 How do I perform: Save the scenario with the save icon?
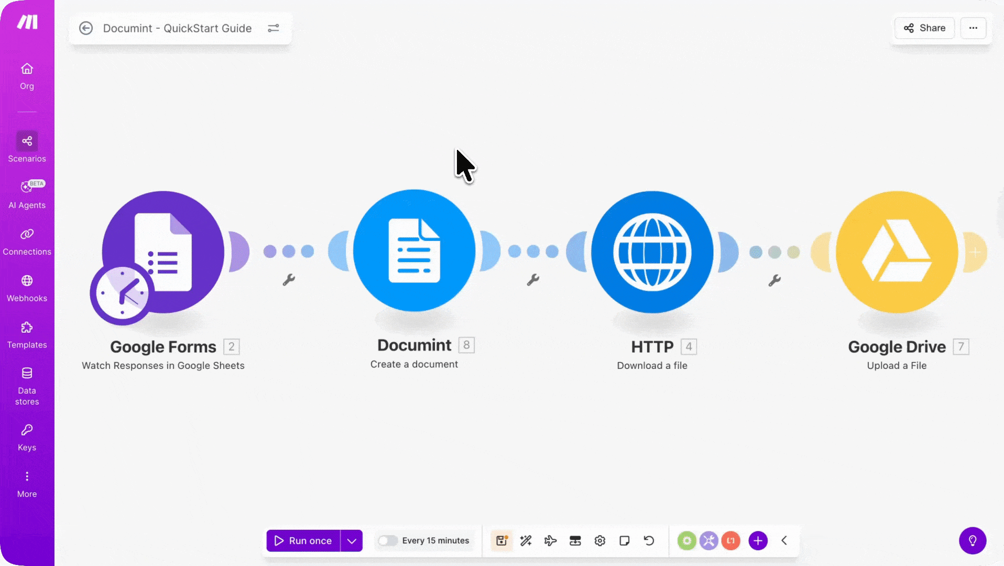tap(501, 540)
